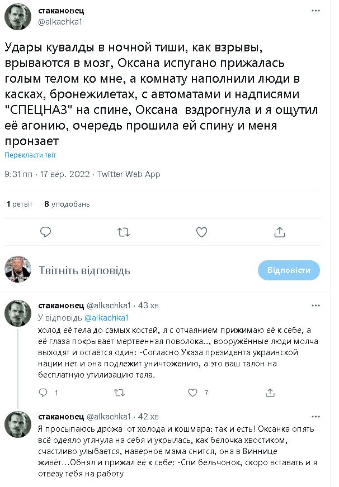Click the "Перекласти твіт" translate link
This screenshot has width=339, height=487.
tap(30, 155)
